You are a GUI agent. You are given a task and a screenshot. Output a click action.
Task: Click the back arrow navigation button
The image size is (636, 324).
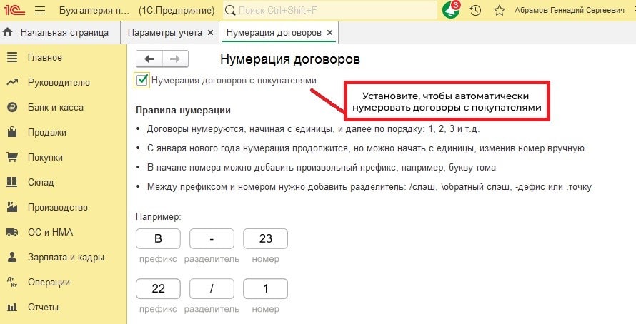149,59
